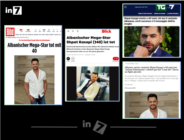Click La7 headline 'Shpat Kasapi morto a 40 anni'
The image size is (184, 140).
point(151,21)
